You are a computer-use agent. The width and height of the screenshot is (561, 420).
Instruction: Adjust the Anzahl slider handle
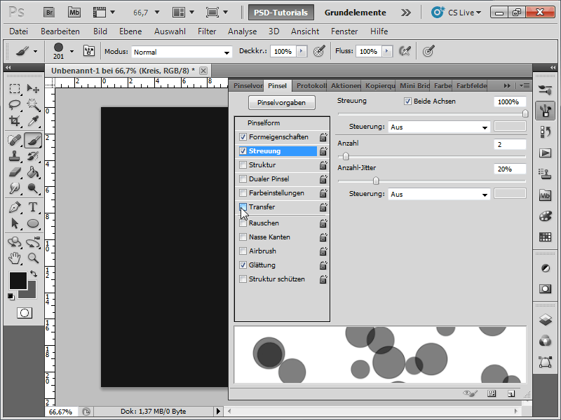[x=346, y=156]
